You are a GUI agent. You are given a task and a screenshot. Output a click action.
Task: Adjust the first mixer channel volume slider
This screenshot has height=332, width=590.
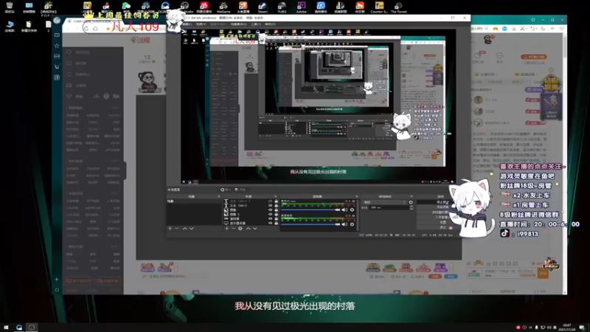tap(310, 210)
